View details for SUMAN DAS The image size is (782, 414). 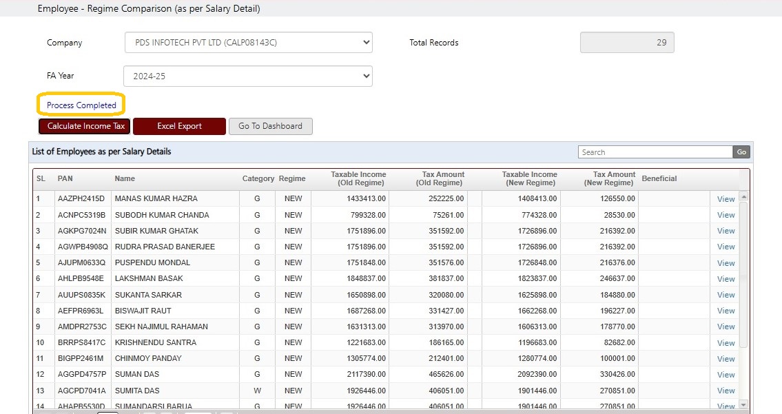click(726, 375)
